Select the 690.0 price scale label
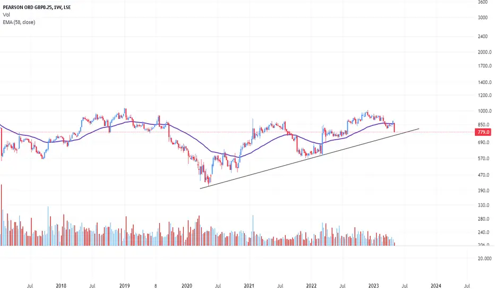495x292 pixels. pyautogui.click(x=484, y=143)
